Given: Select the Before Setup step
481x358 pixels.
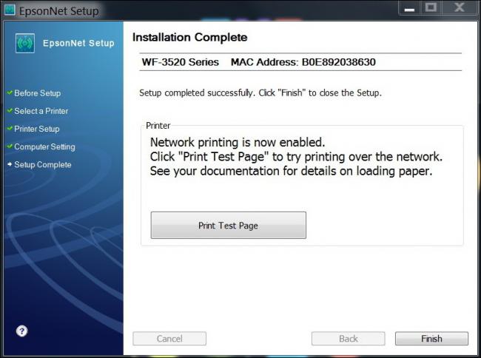Looking at the screenshot, I should click(x=38, y=93).
